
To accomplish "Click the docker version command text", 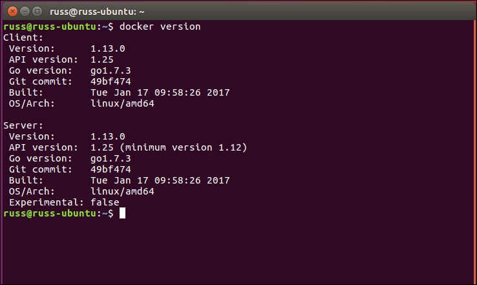I will tap(160, 26).
